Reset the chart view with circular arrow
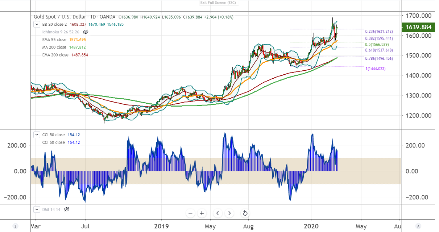 tap(245, 213)
